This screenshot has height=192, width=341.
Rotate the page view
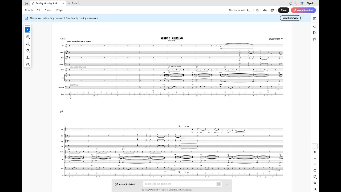tap(315, 171)
